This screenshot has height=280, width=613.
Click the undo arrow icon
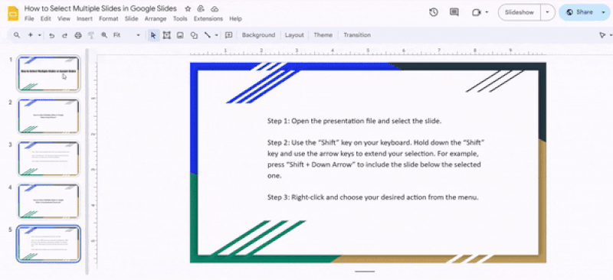[x=52, y=35]
